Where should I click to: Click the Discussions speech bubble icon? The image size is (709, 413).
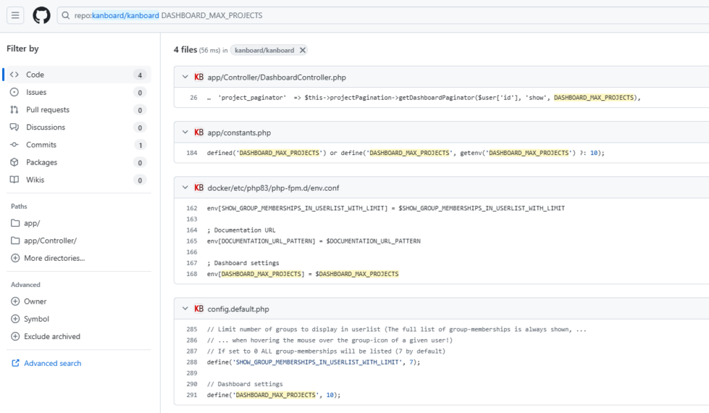(15, 127)
